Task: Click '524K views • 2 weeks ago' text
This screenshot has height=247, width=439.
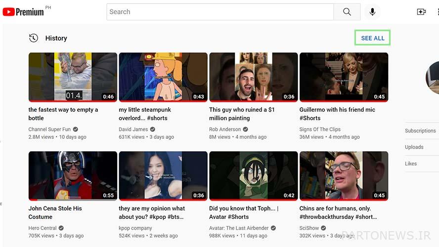Action: coord(148,236)
